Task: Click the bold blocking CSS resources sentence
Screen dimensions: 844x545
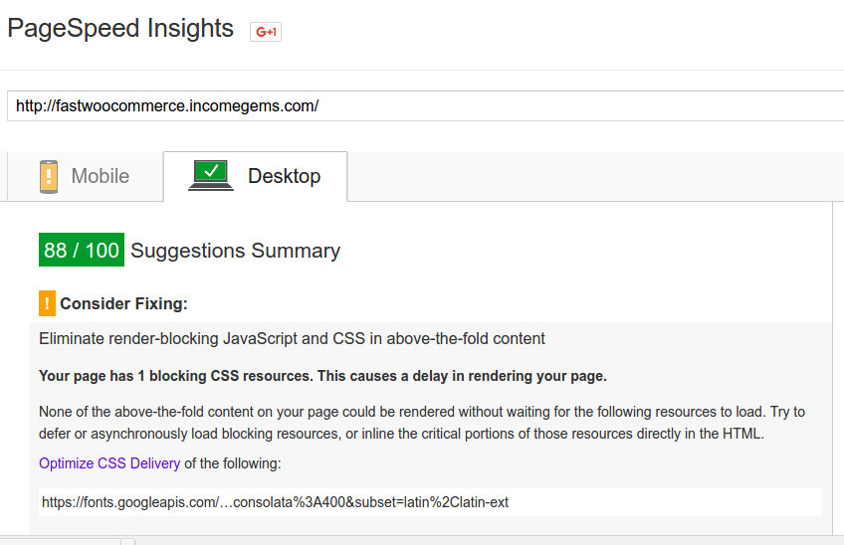Action: 322,376
